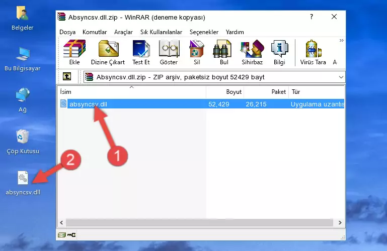Sort by the İsim column header
Image resolution: width=387 pixels, height=251 pixels.
(x=132, y=92)
